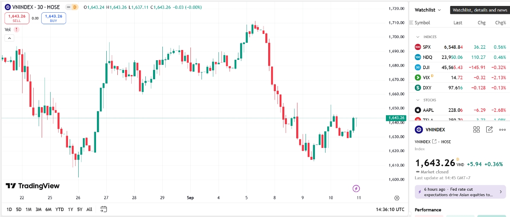Open chart axis settings gear icon
The width and height of the screenshot is (510, 217).
[397, 198]
